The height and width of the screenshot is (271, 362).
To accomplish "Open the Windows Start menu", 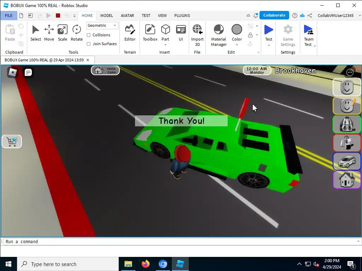I will click(x=8, y=264).
